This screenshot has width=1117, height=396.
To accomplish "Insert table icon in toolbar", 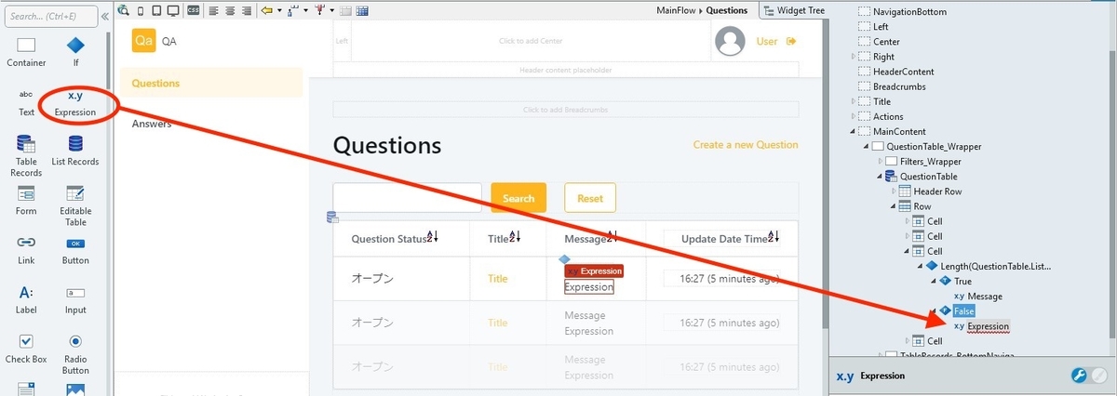I will pyautogui.click(x=346, y=11).
